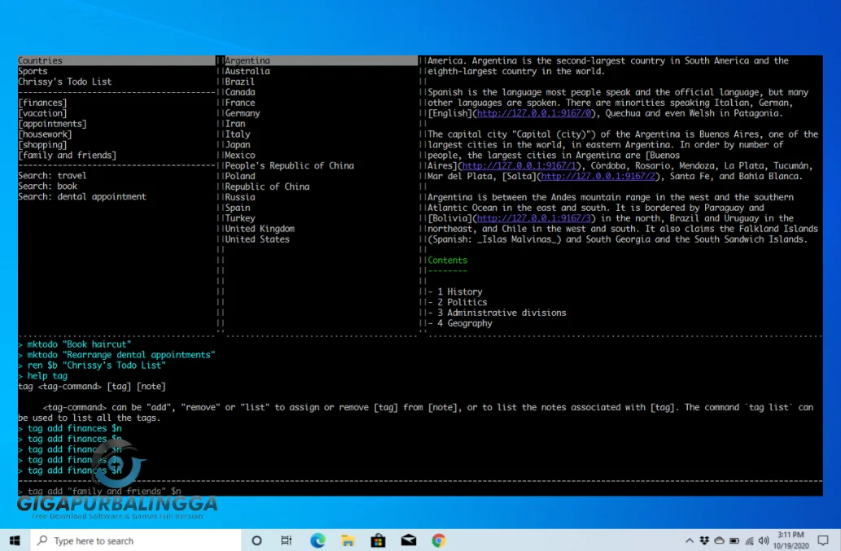Launch Microsoft Store from the taskbar
This screenshot has width=841, height=551.
378,540
